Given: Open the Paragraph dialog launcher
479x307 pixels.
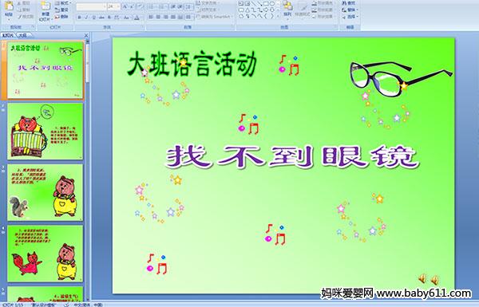Looking at the screenshot, I should [x=232, y=27].
